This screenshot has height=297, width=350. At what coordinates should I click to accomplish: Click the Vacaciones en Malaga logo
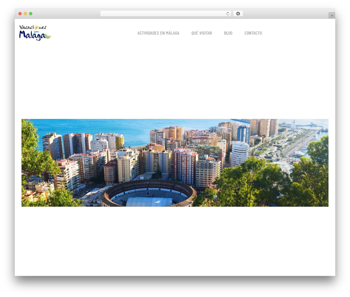(35, 33)
